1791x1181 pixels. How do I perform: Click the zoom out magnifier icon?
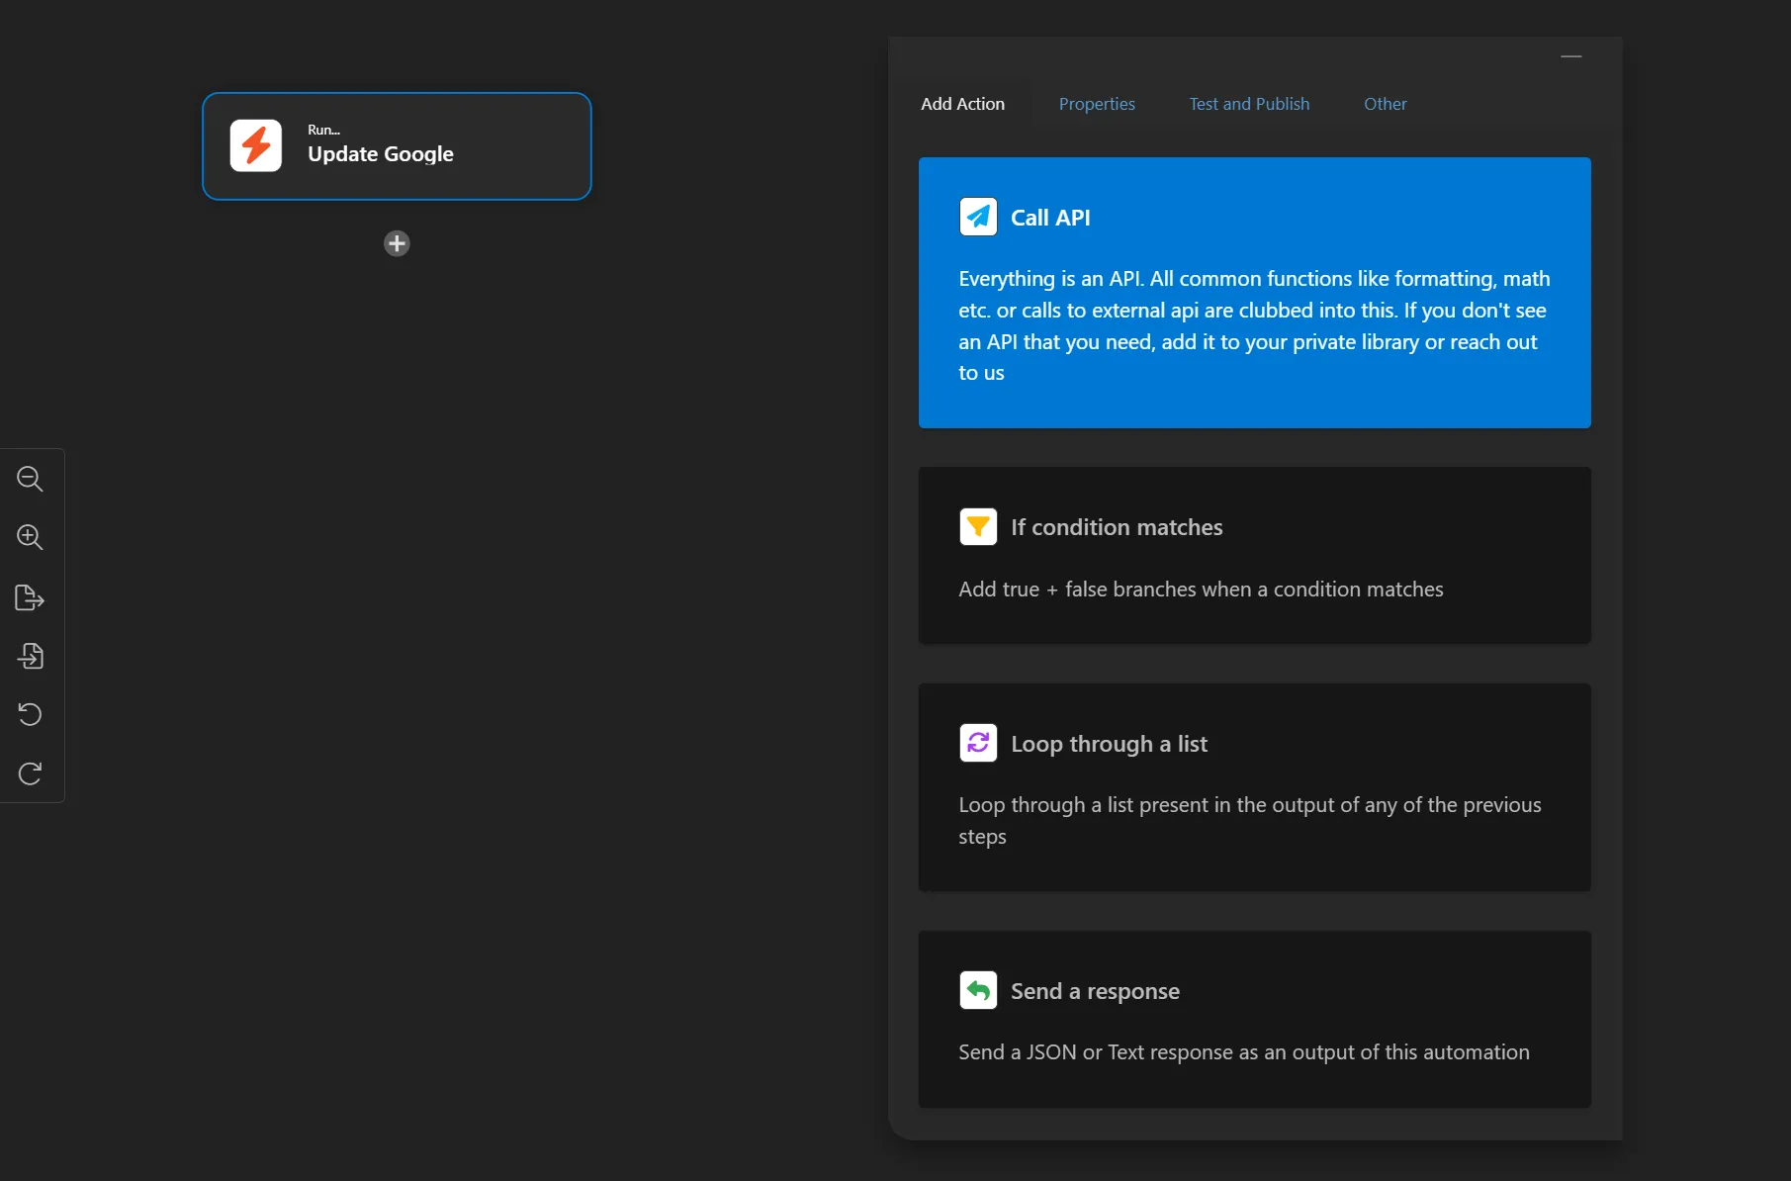[x=30, y=479]
